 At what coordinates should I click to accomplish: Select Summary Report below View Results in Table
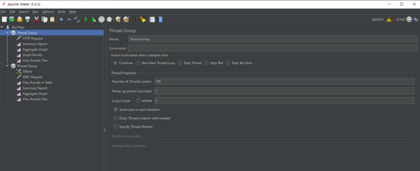pyautogui.click(x=35, y=88)
